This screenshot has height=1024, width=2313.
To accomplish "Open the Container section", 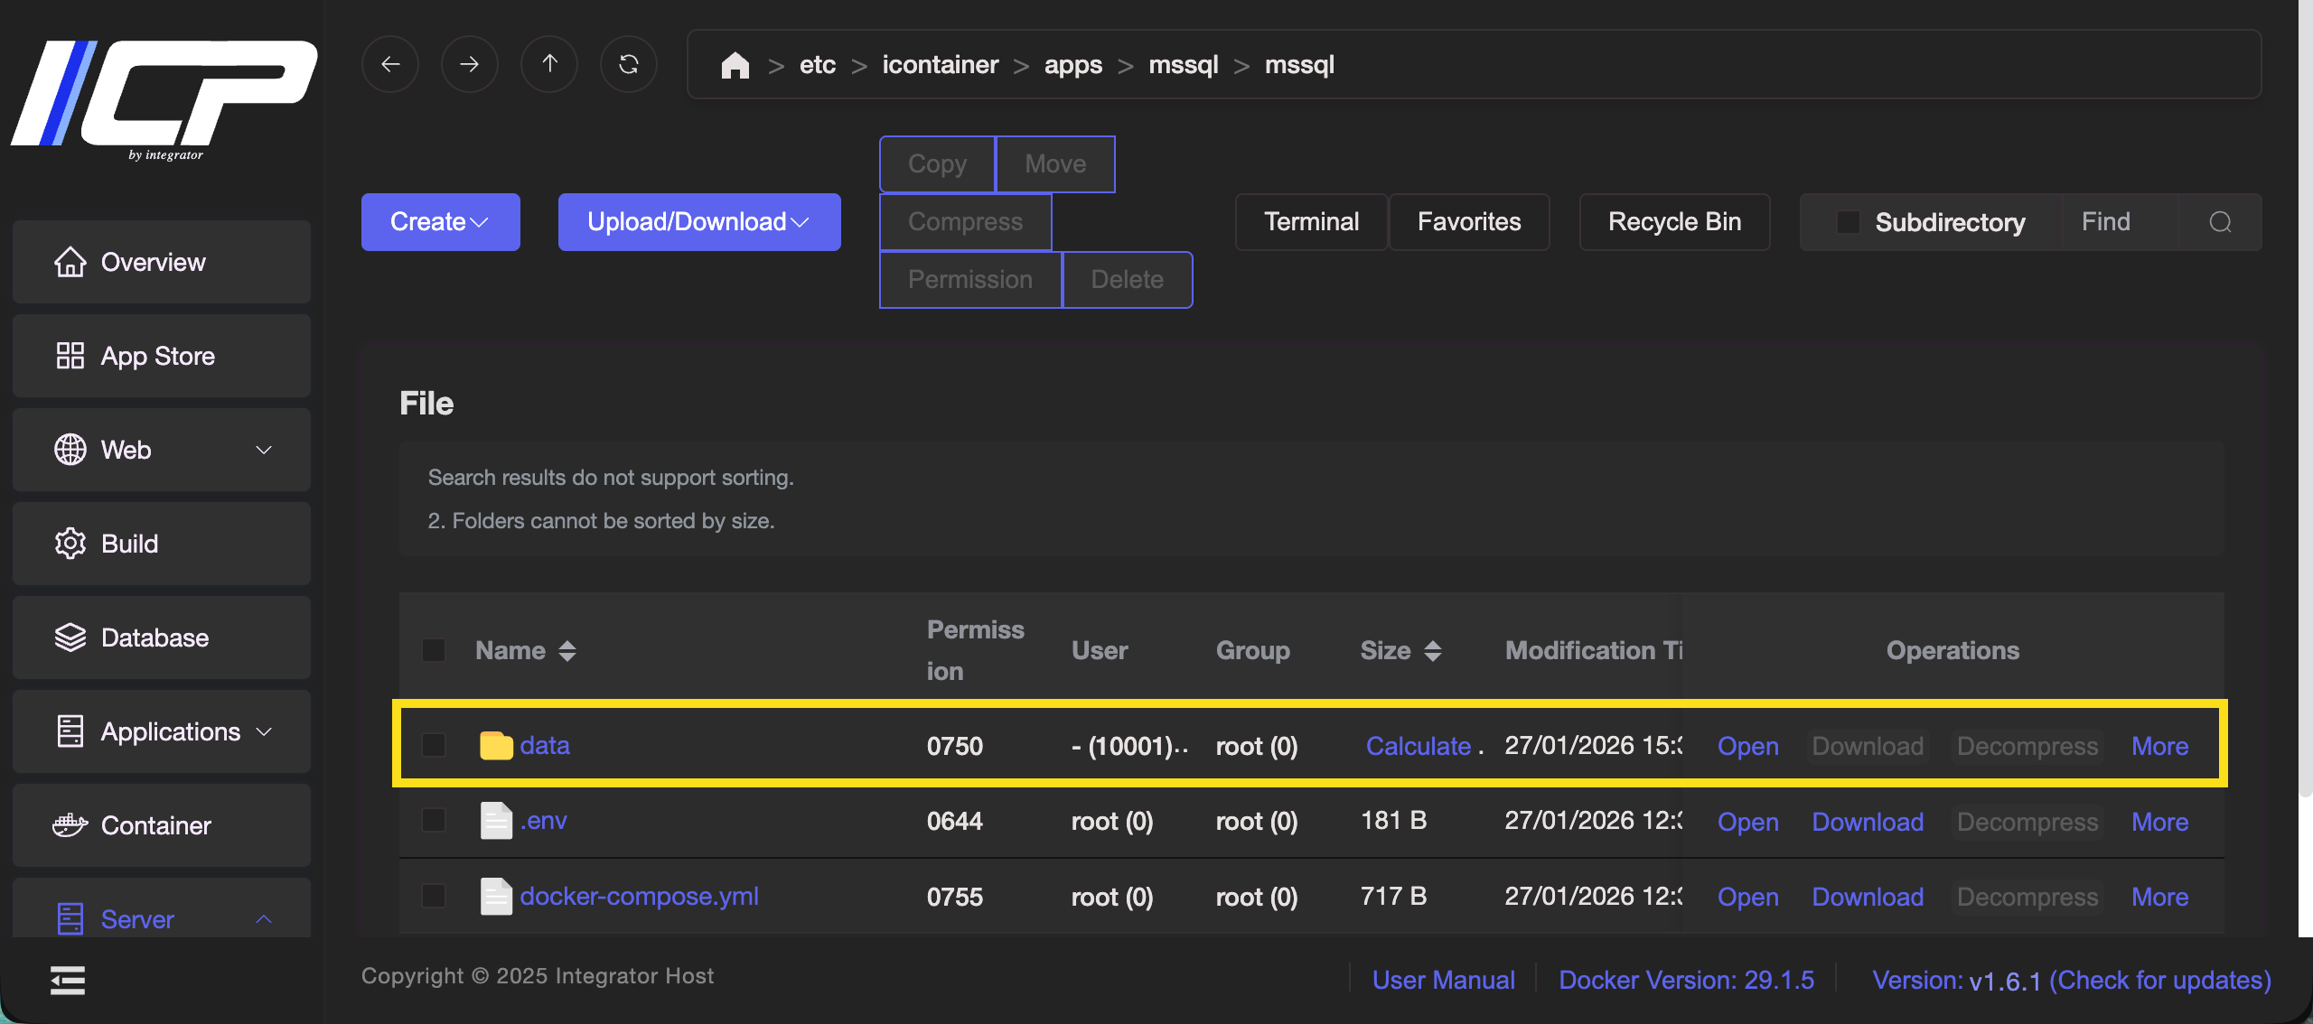I will click(162, 825).
